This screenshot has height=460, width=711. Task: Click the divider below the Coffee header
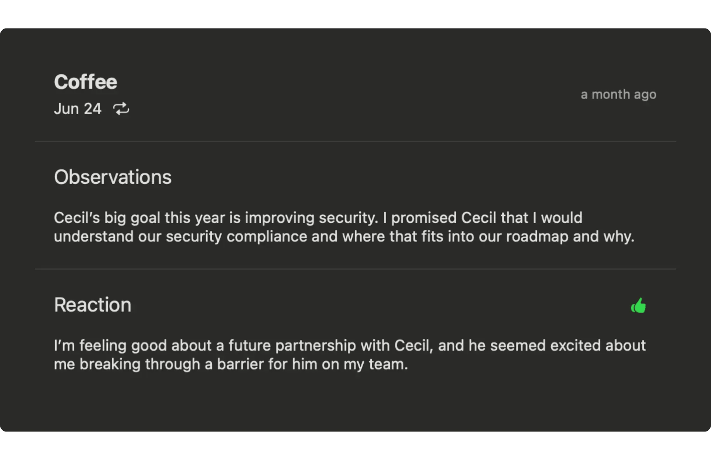point(355,141)
